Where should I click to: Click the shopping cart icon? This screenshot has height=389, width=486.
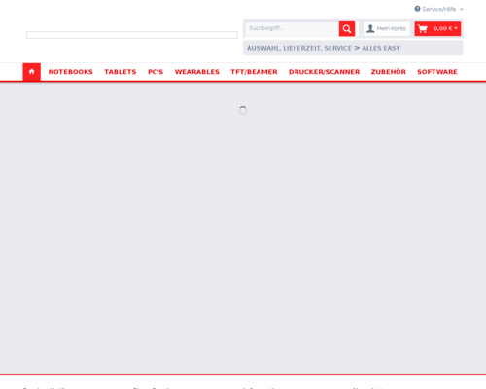pos(423,29)
